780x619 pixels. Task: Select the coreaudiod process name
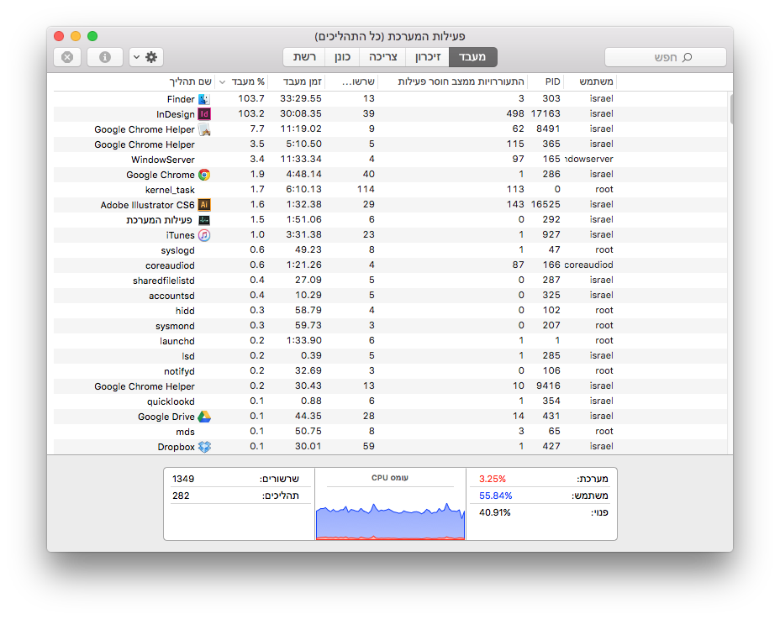click(x=170, y=265)
